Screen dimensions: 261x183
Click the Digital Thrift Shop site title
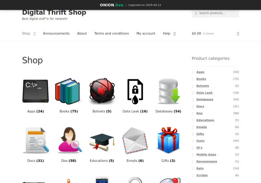tap(54, 13)
